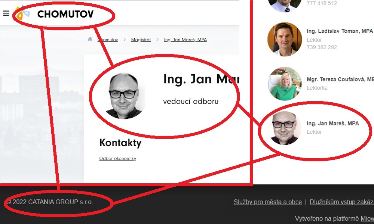Click Ladislav Toman lecturer photo
This screenshot has height=224, width=374.
click(x=284, y=39)
